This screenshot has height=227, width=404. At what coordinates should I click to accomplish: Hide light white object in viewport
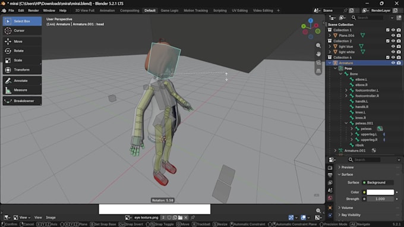click(x=393, y=52)
